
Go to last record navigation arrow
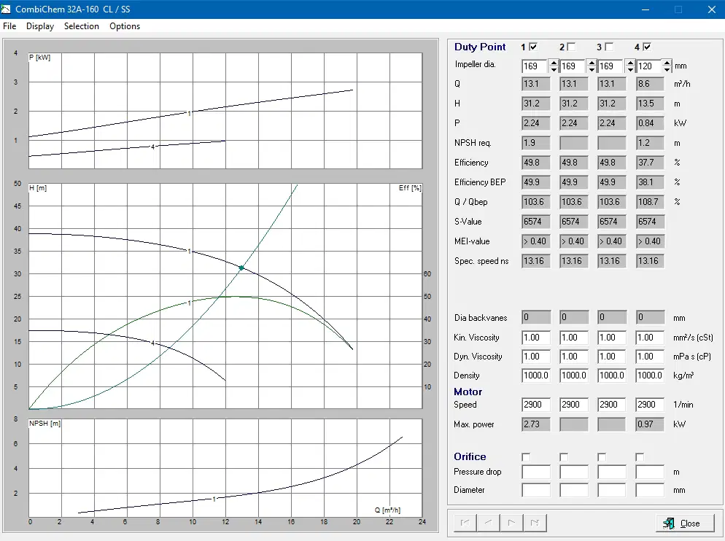535,523
